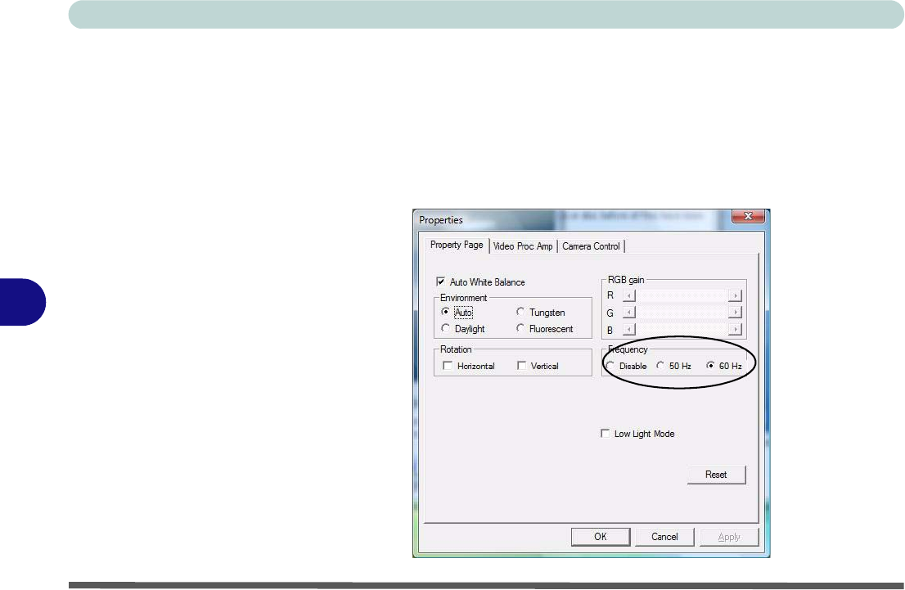This screenshot has height=590, width=905.
Task: Close the Properties dialog window
Action: click(x=748, y=216)
